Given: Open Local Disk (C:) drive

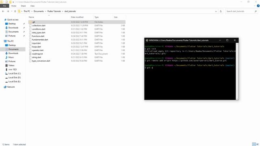Looking at the screenshot, I should point(15,73).
